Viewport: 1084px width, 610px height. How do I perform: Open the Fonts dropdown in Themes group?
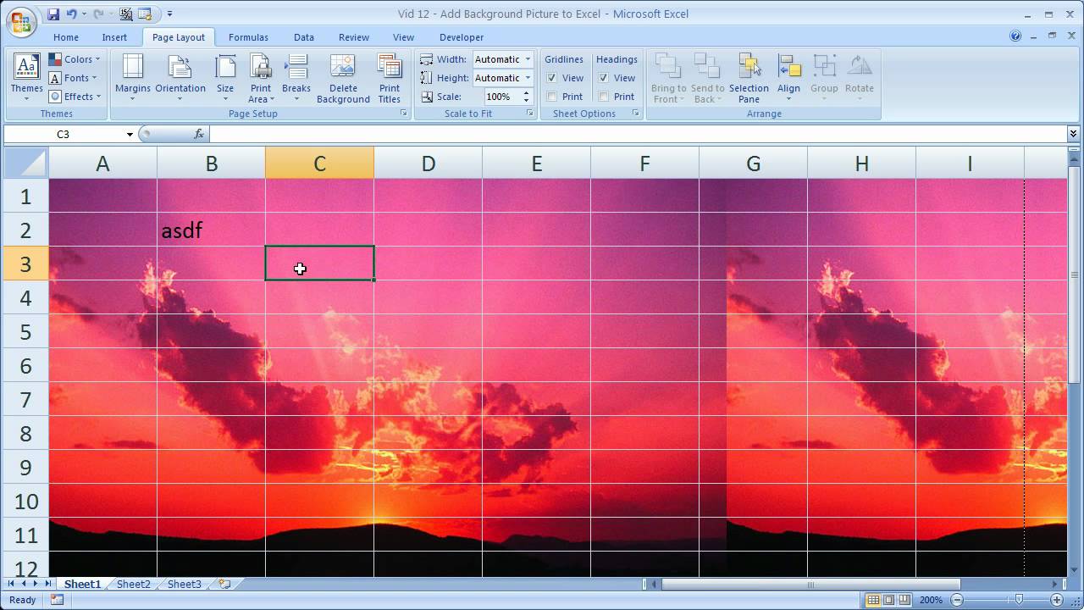pos(75,77)
